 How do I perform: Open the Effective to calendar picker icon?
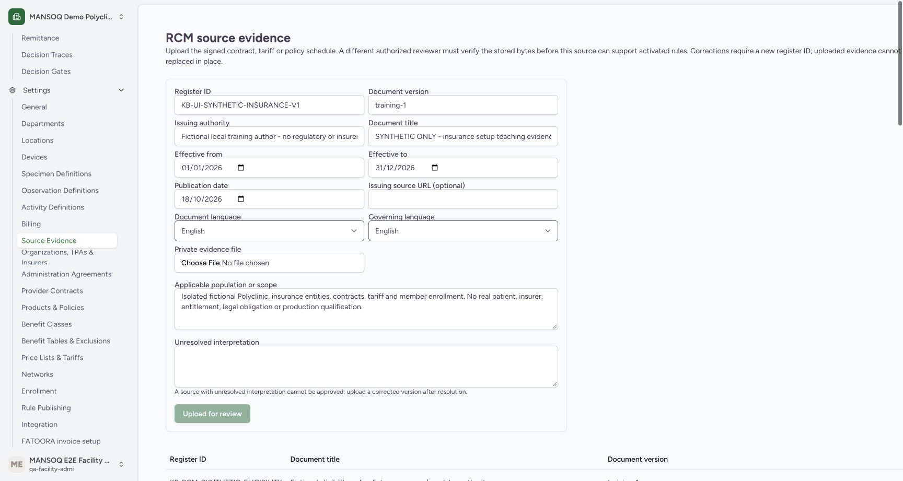(435, 168)
